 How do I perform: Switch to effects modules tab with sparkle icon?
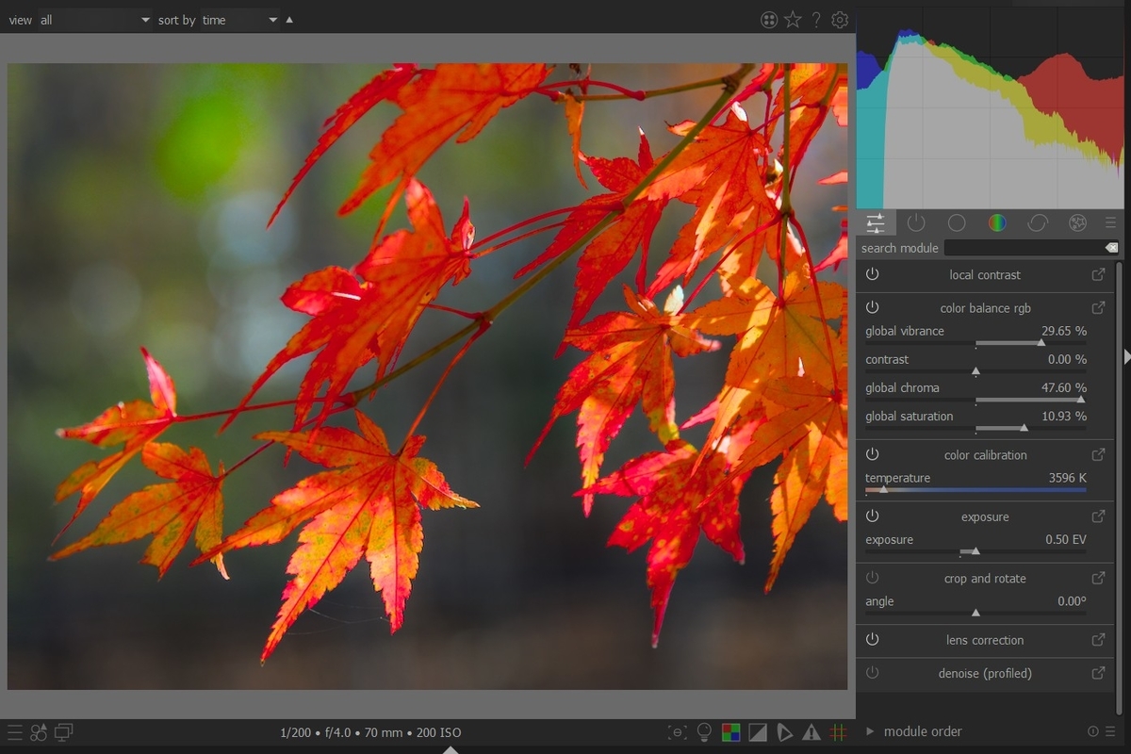click(x=1078, y=223)
